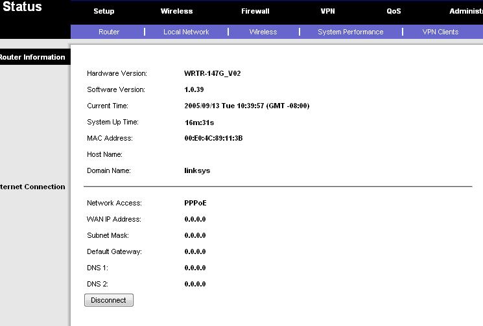This screenshot has height=326, width=483.
Task: Open the Administration tab
Action: click(x=466, y=11)
